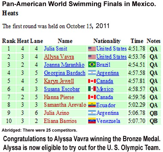Click the Canada flag beside Hanna Pierse
This screenshot has height=152, width=163.
pyautogui.click(x=92, y=97)
